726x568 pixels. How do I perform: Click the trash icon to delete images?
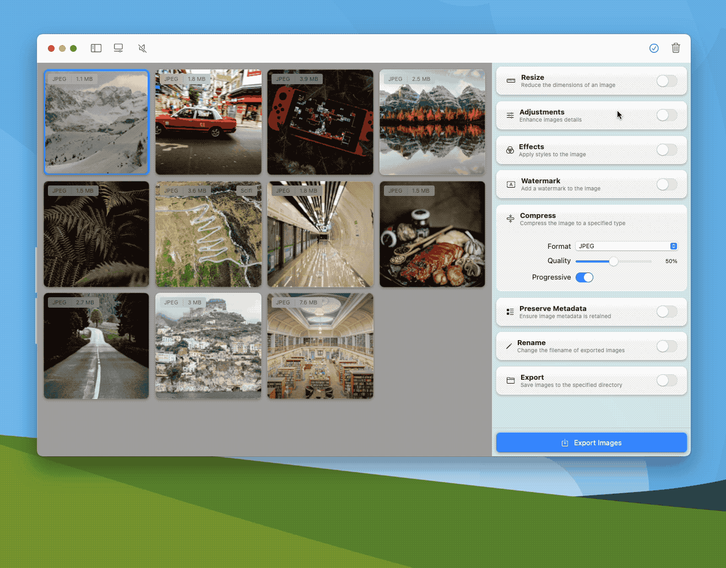click(676, 48)
